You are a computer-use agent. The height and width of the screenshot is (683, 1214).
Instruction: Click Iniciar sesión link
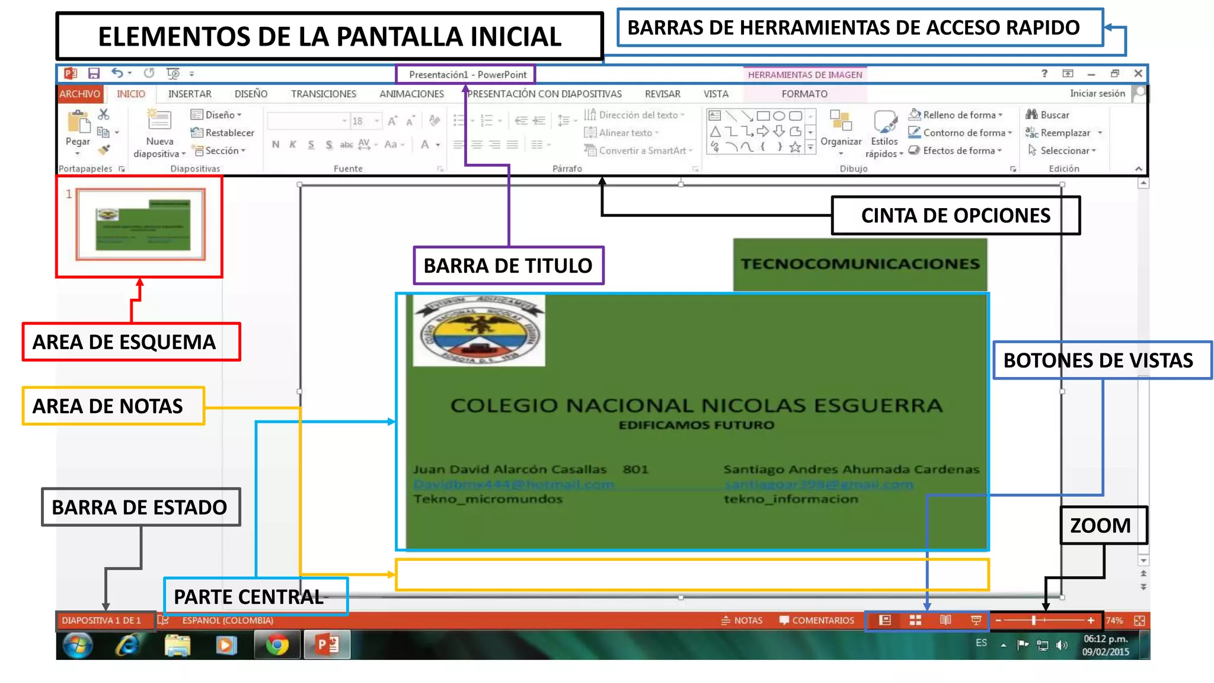[x=1097, y=94]
